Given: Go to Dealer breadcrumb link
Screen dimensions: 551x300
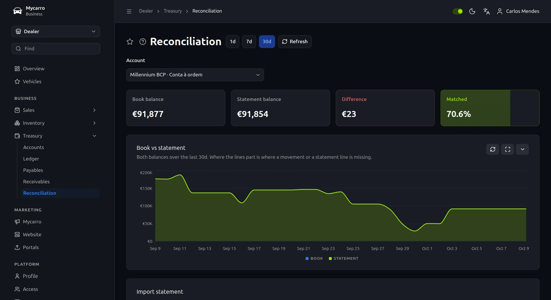Looking at the screenshot, I should coord(146,11).
